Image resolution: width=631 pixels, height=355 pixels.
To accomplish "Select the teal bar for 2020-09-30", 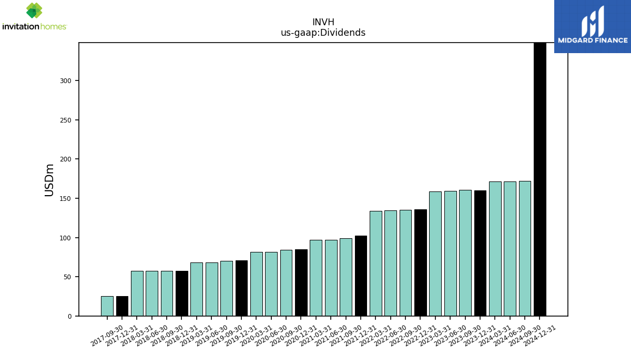I will click(286, 283).
